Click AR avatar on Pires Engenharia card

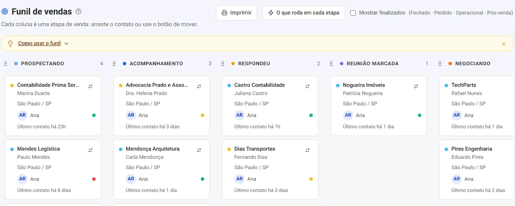(x=457, y=179)
